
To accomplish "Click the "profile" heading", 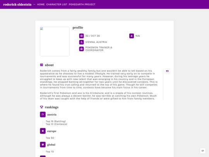I will tap(78, 28).
